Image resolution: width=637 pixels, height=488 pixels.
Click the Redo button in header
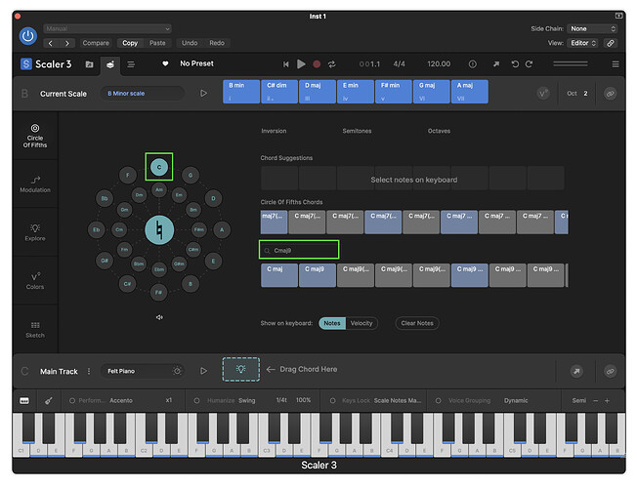(x=217, y=43)
